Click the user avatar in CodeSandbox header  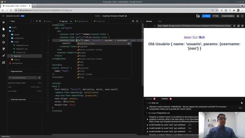click(198, 16)
